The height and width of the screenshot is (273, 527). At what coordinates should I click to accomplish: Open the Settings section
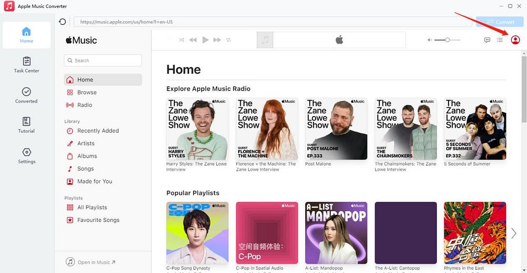coord(26,155)
